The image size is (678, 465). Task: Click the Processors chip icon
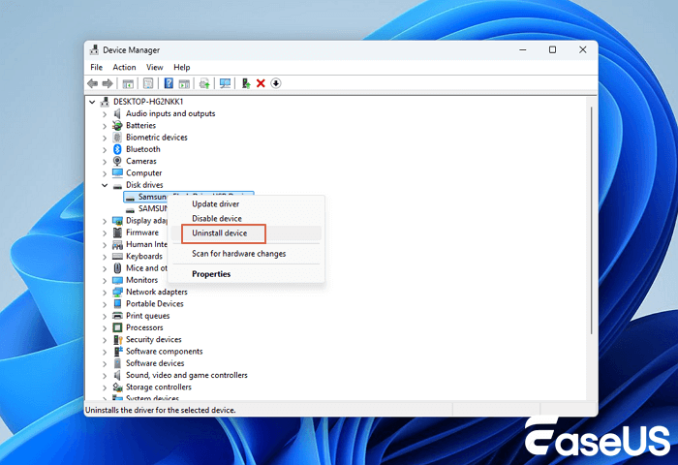117,327
